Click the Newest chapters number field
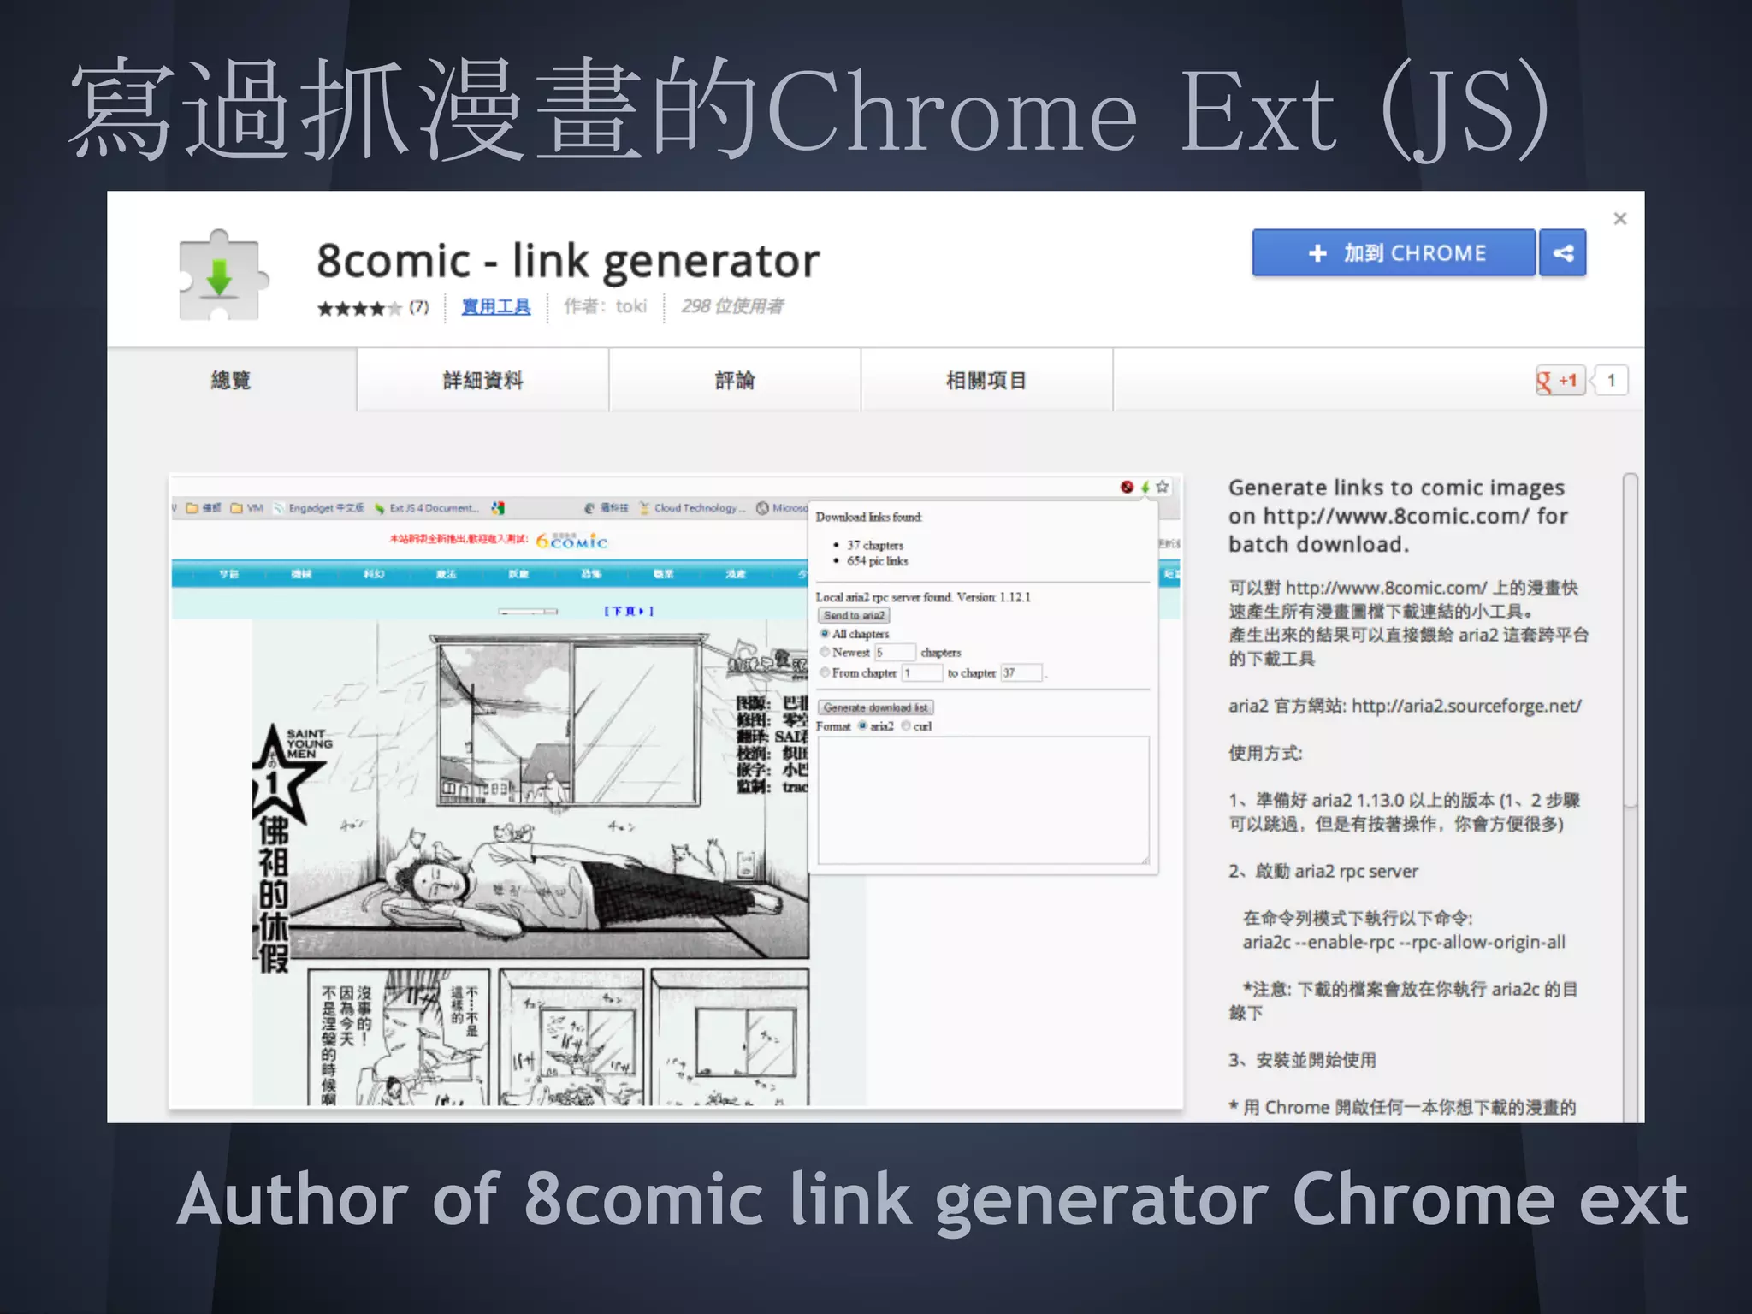Viewport: 1752px width, 1314px height. tap(895, 652)
